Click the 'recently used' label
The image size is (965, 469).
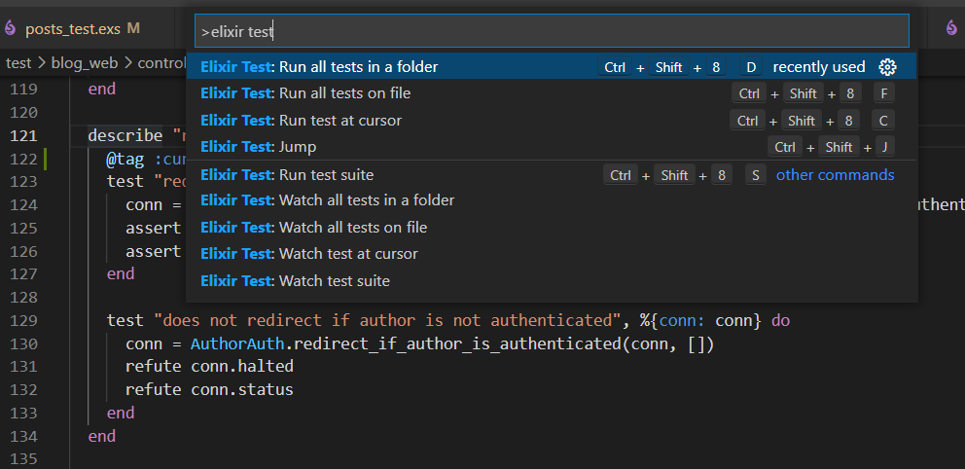pyautogui.click(x=818, y=67)
